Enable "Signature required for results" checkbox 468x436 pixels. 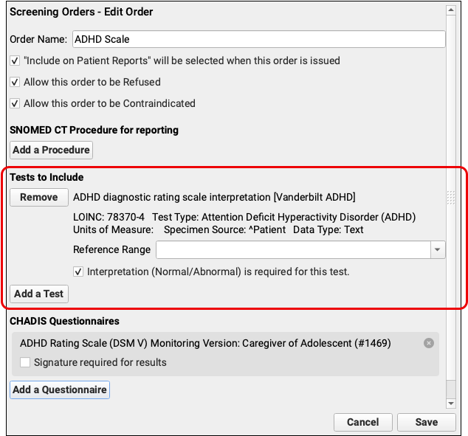pos(25,362)
